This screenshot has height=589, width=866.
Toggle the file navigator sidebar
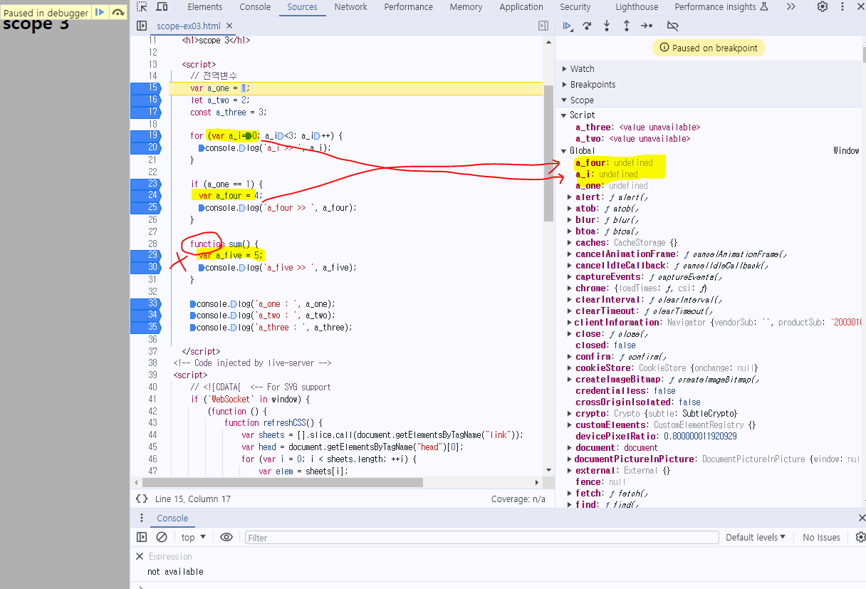142,26
